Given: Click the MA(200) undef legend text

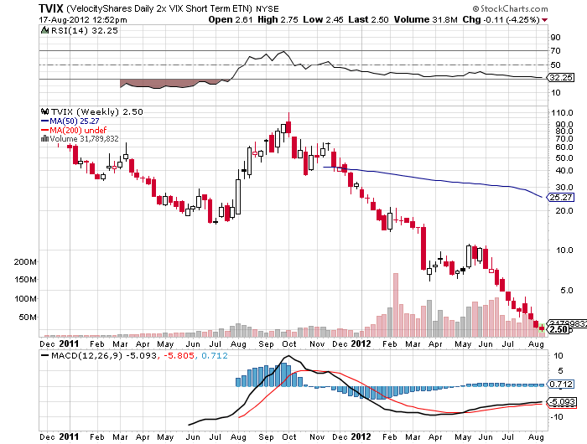Looking at the screenshot, I should [78, 130].
